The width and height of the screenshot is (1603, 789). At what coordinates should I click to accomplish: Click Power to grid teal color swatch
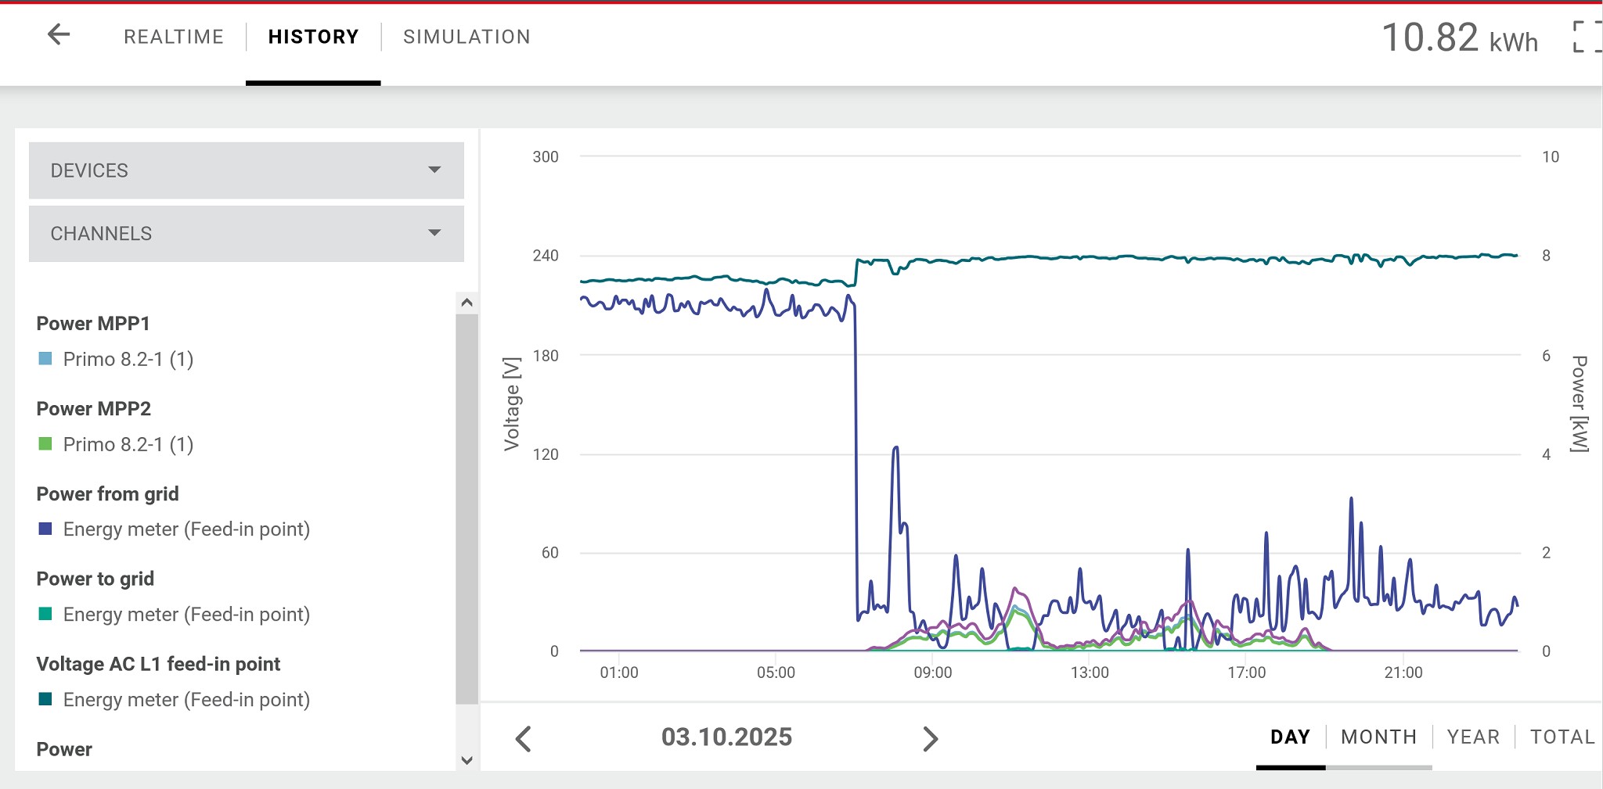[45, 614]
